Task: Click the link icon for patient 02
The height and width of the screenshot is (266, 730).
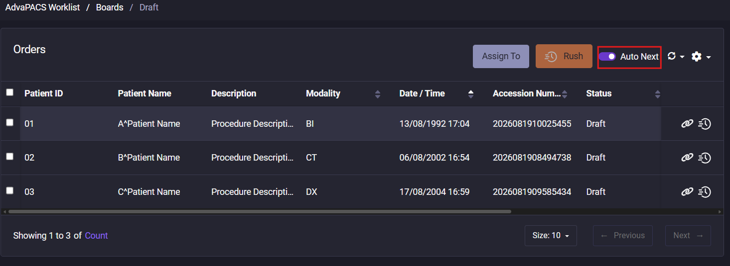Action: (x=687, y=158)
